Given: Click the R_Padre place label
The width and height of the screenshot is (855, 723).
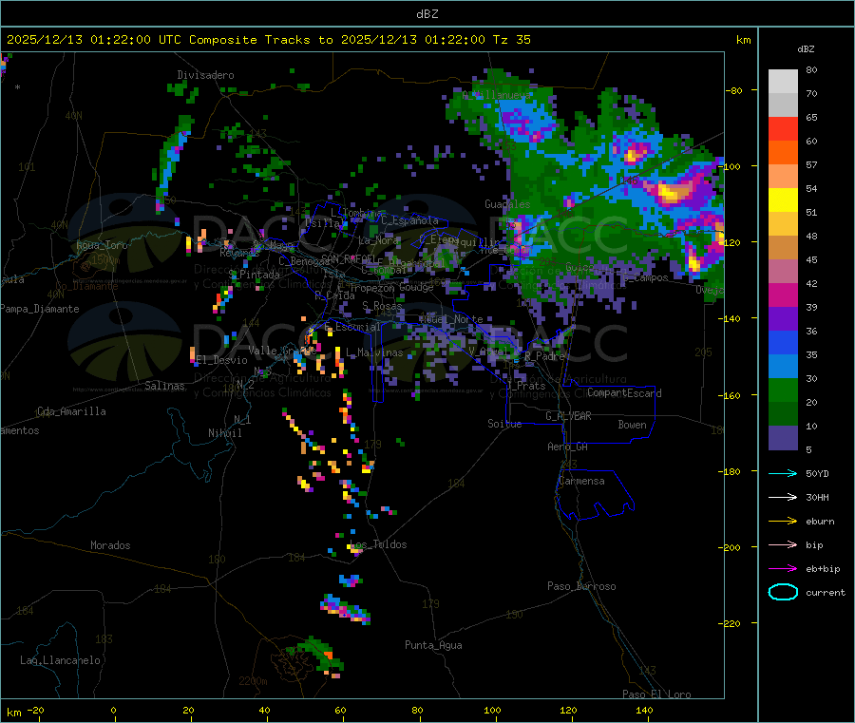Looking at the screenshot, I should pos(544,356).
